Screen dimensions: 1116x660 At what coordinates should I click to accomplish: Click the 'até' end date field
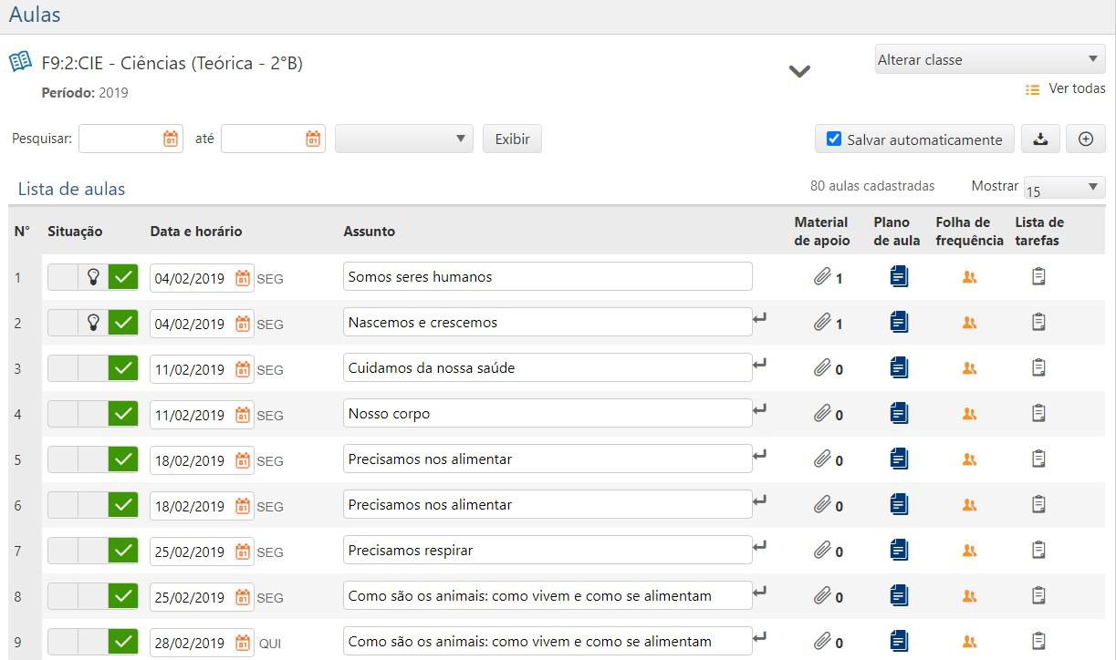pyautogui.click(x=273, y=139)
